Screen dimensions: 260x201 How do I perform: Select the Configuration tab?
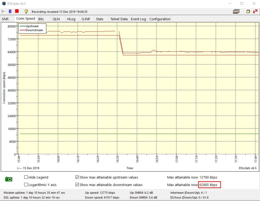[160, 19]
